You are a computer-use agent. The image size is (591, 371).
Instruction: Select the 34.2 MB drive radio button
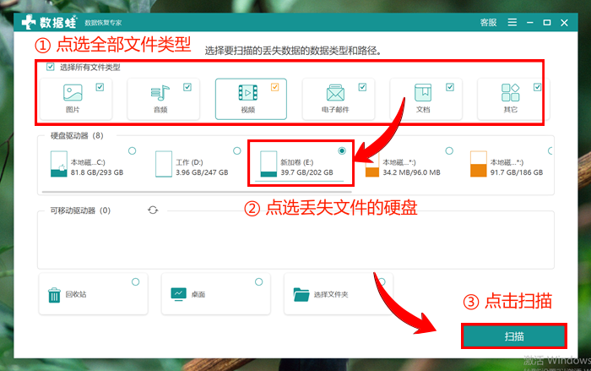[449, 150]
